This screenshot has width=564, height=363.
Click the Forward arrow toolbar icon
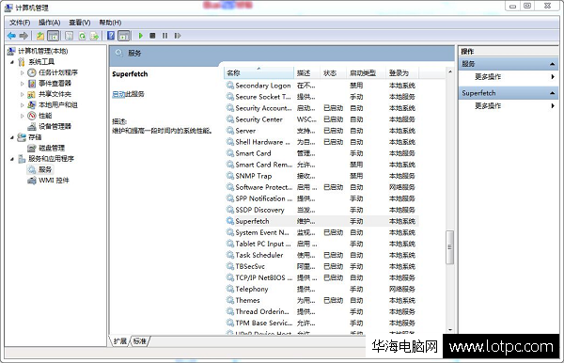23,36
